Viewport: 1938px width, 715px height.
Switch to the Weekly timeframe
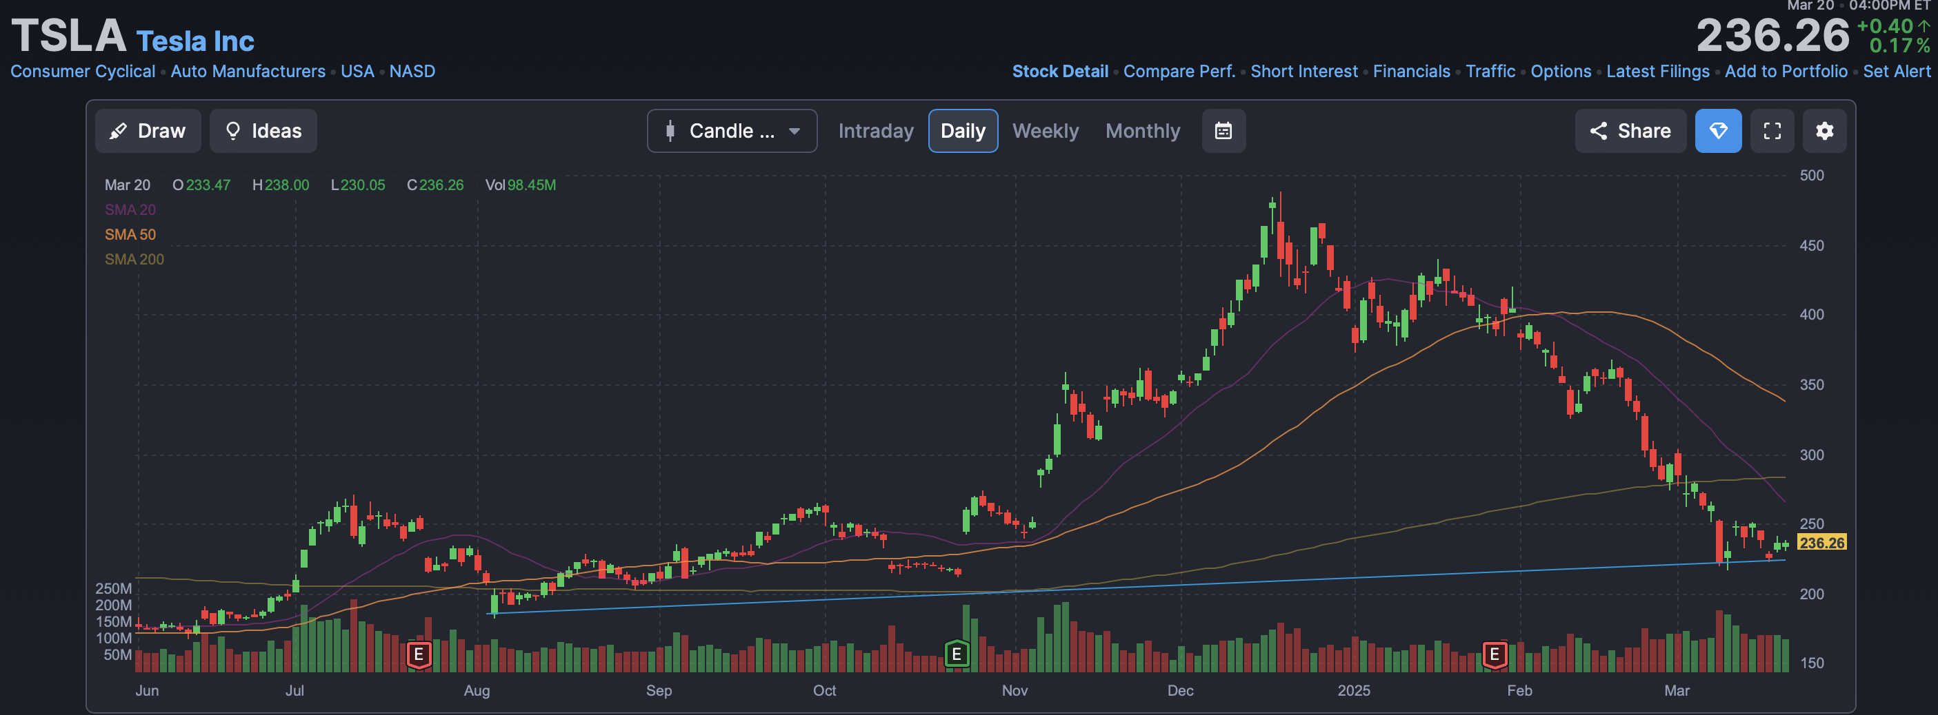(1046, 131)
